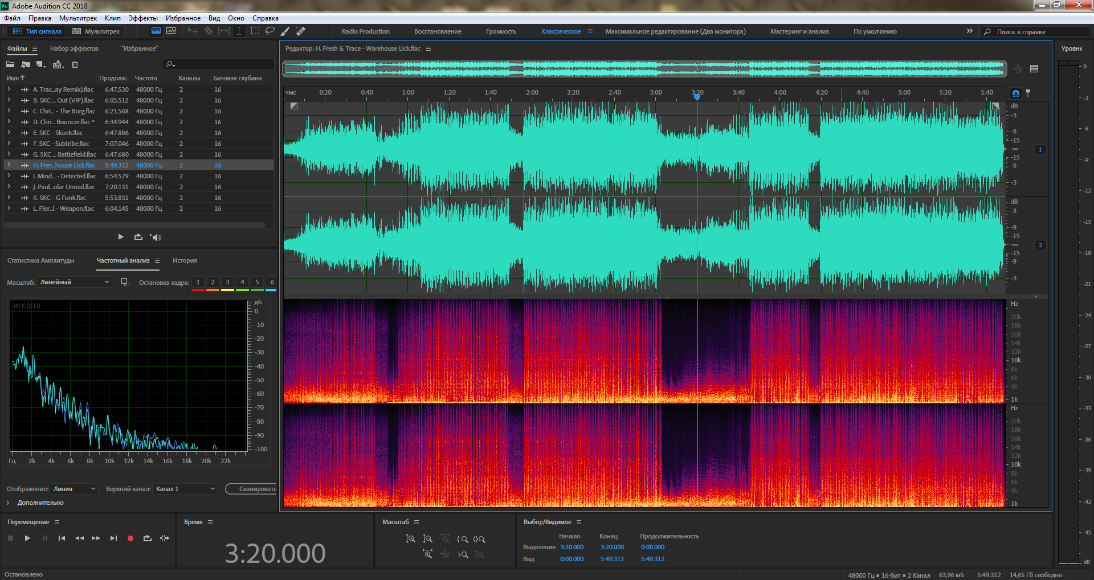Open the Эффекты menu
This screenshot has height=580, width=1094.
point(143,18)
